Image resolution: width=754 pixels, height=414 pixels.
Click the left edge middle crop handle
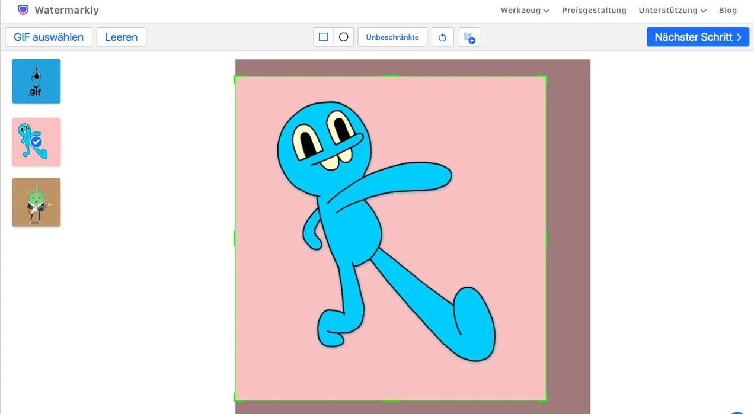tap(235, 239)
